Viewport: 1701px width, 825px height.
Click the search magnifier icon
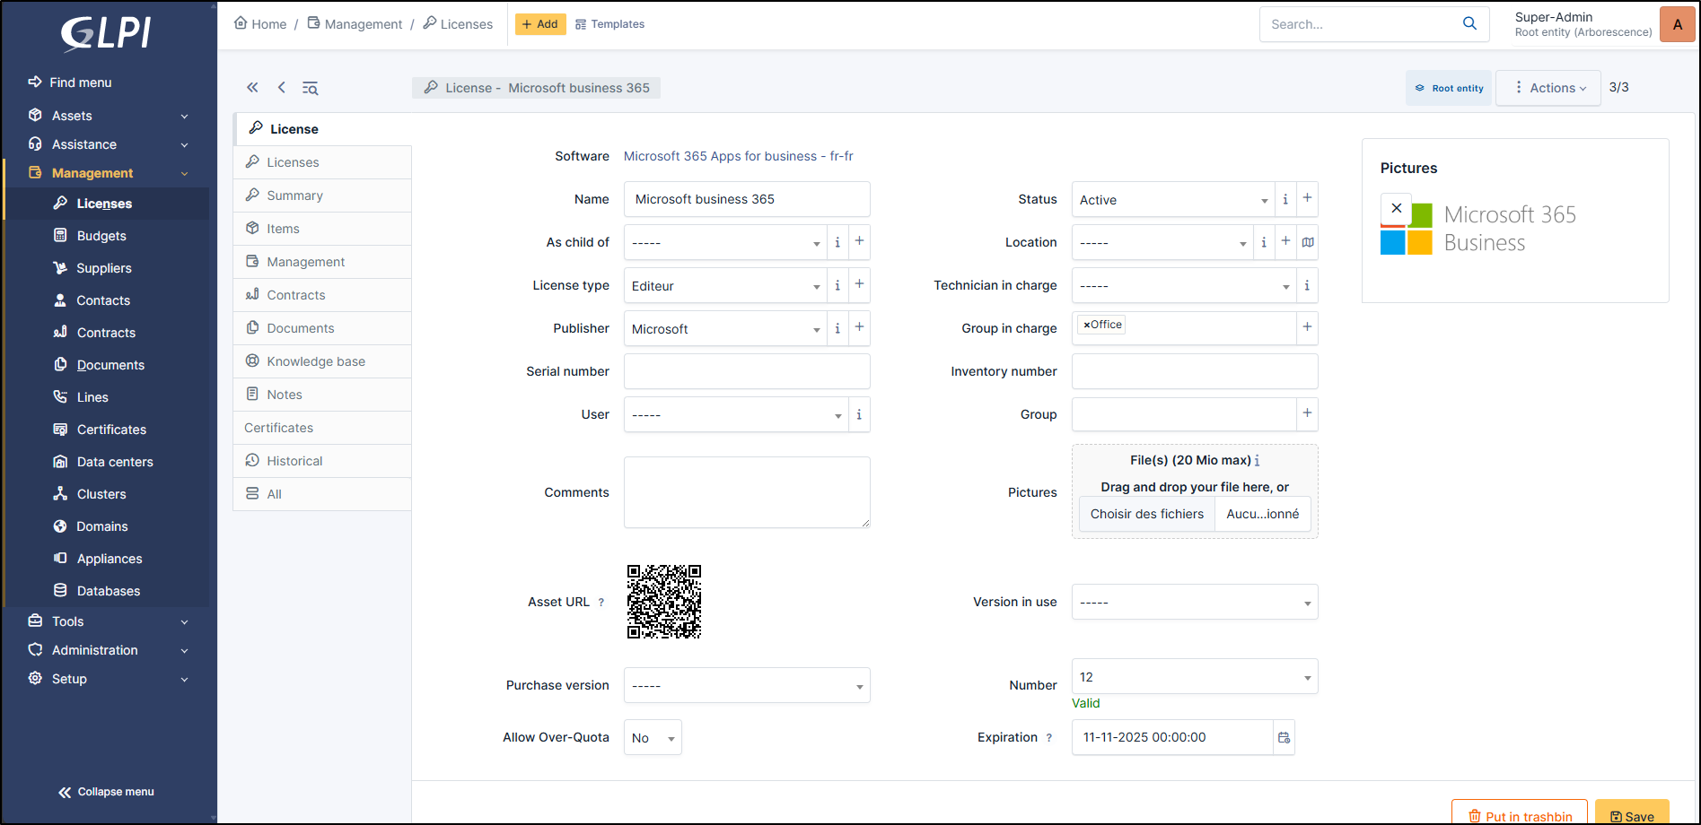(1469, 24)
